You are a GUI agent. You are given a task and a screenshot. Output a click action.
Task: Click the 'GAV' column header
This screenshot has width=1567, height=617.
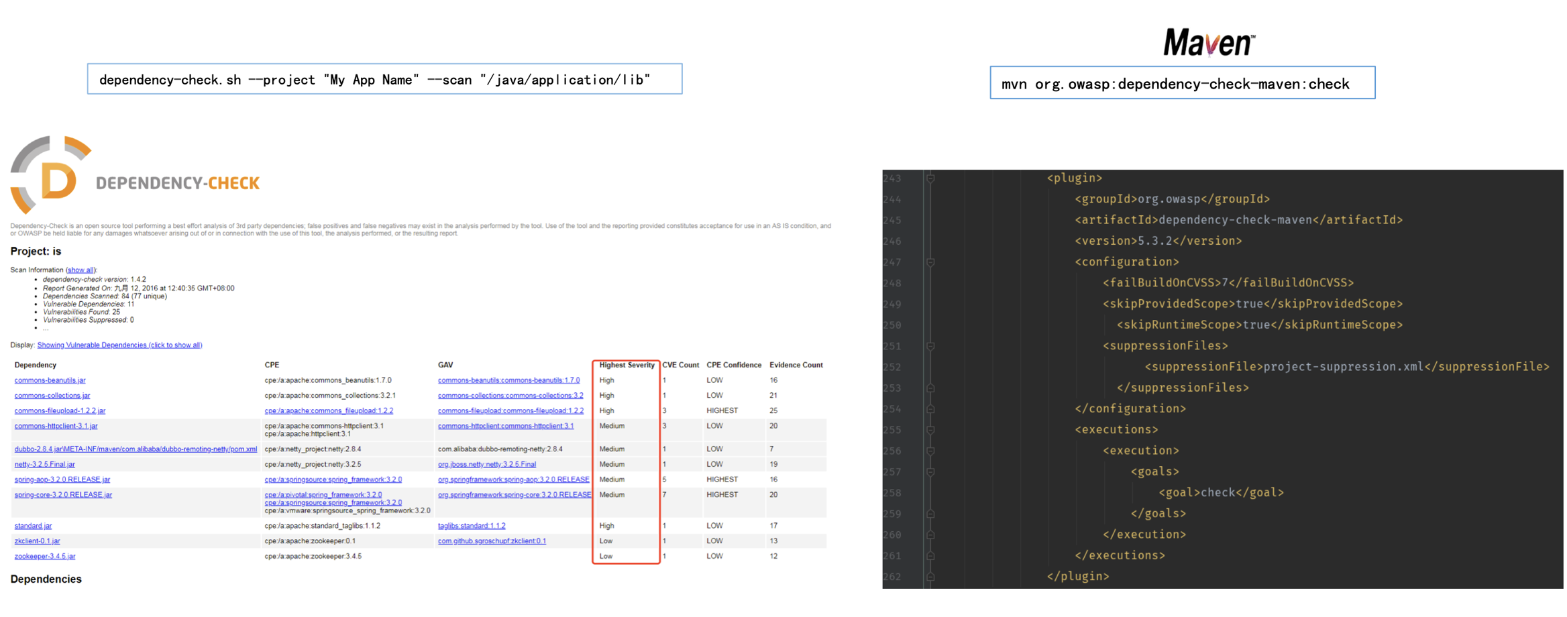pyautogui.click(x=445, y=366)
